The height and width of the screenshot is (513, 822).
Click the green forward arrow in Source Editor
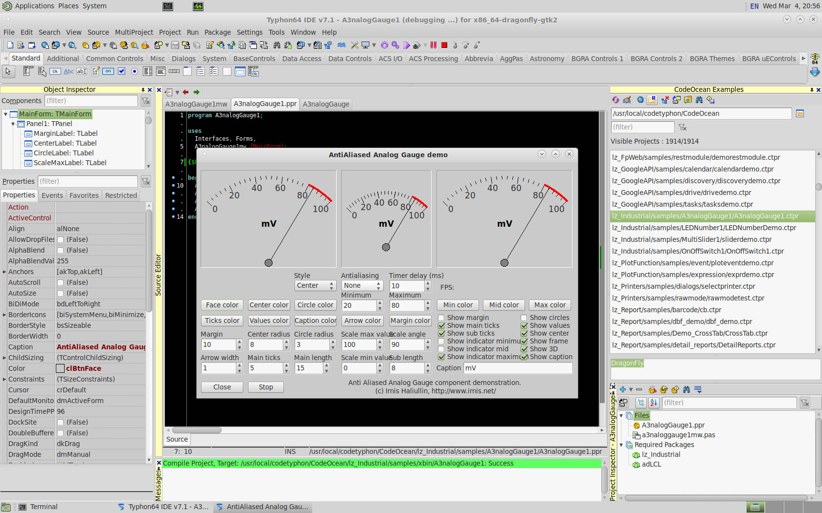[197, 92]
